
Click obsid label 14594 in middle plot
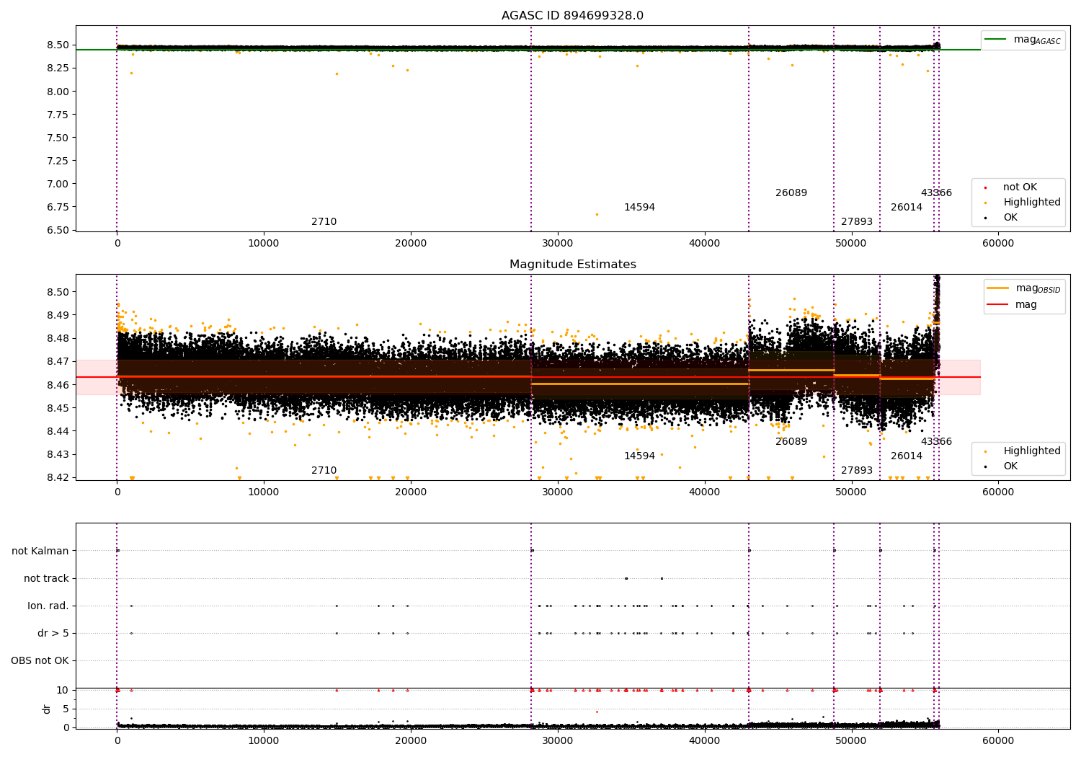639,456
